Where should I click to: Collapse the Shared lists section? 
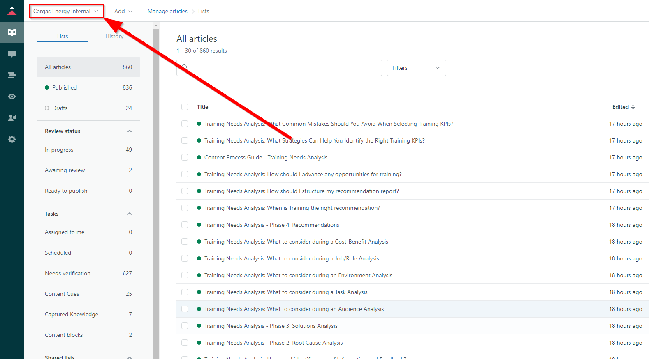tap(130, 357)
